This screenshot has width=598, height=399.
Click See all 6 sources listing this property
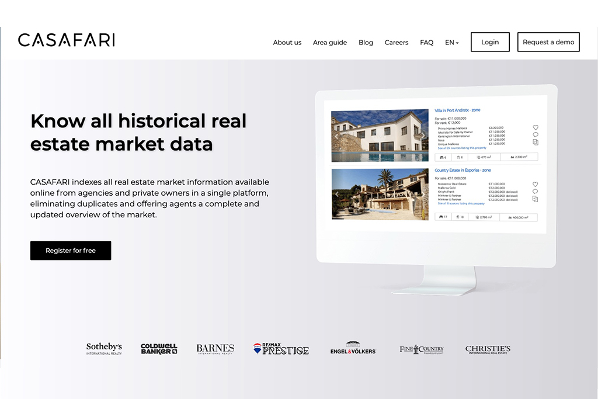tap(461, 204)
